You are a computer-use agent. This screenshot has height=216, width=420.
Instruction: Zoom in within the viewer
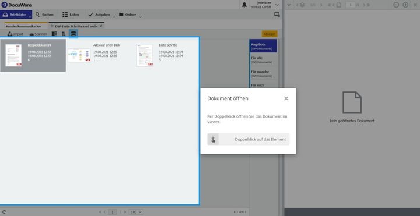click(405, 5)
